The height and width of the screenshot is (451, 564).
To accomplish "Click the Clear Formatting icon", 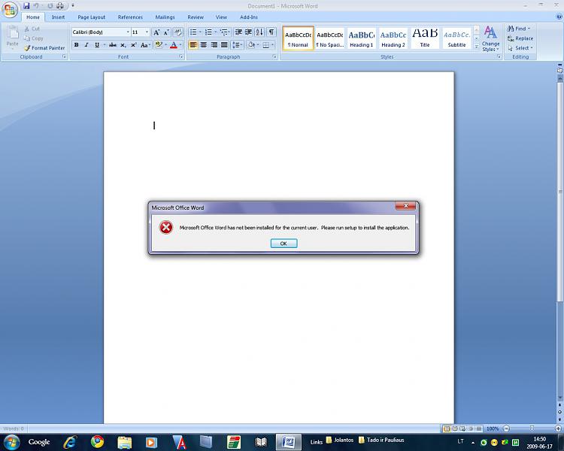I will [x=177, y=32].
